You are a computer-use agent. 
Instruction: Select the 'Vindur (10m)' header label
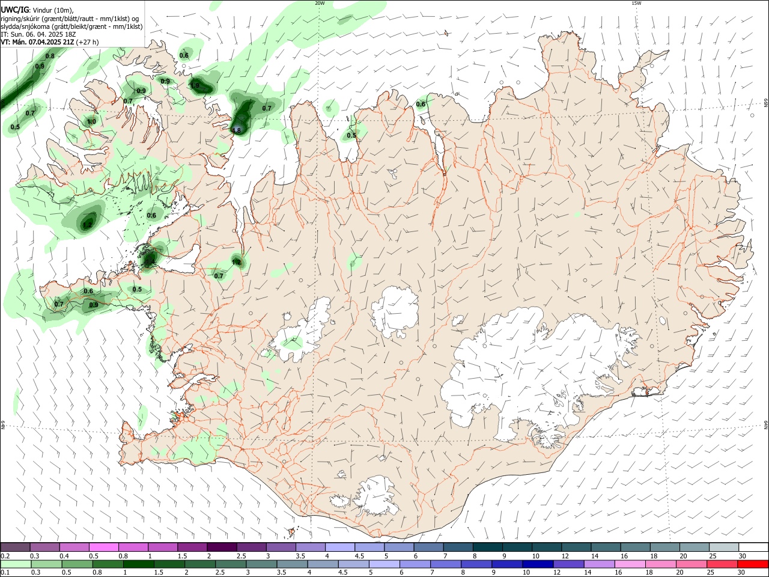click(53, 10)
